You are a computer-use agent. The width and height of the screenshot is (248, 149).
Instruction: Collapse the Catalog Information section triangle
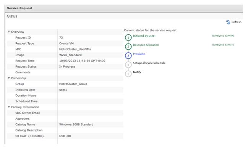click(x=9, y=107)
